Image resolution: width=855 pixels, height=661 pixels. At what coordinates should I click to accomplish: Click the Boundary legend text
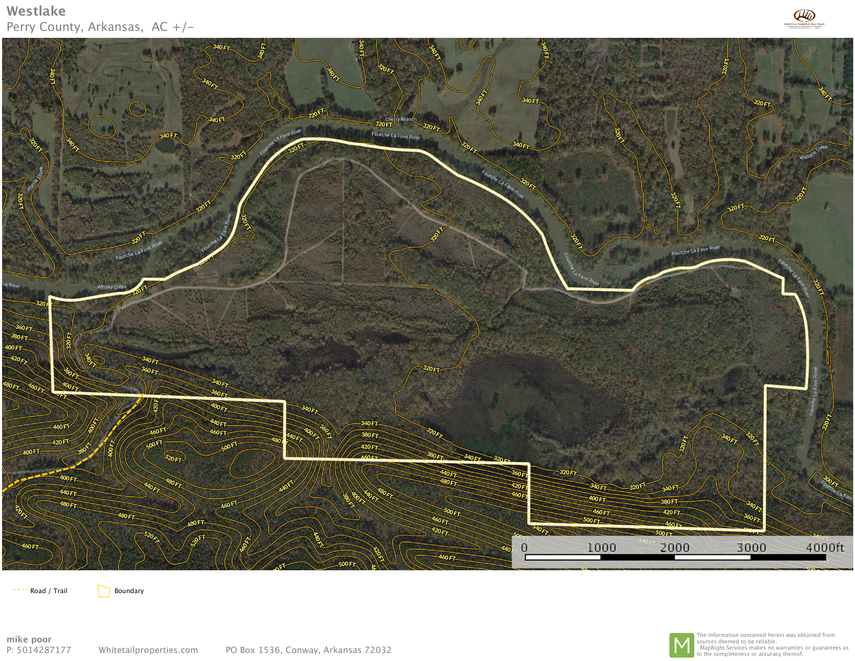[129, 591]
